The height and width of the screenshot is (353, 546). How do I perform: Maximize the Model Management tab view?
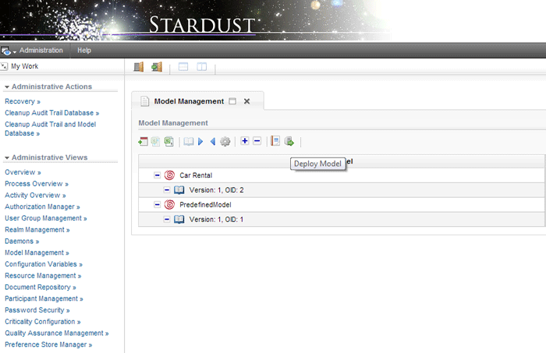click(232, 101)
